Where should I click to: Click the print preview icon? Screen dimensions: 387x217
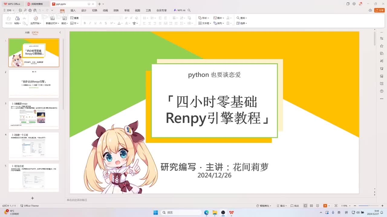click(35, 10)
